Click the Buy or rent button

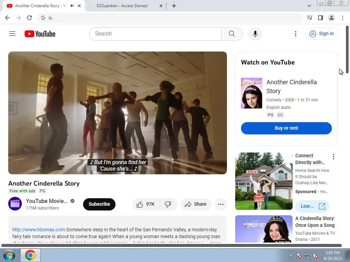286,128
